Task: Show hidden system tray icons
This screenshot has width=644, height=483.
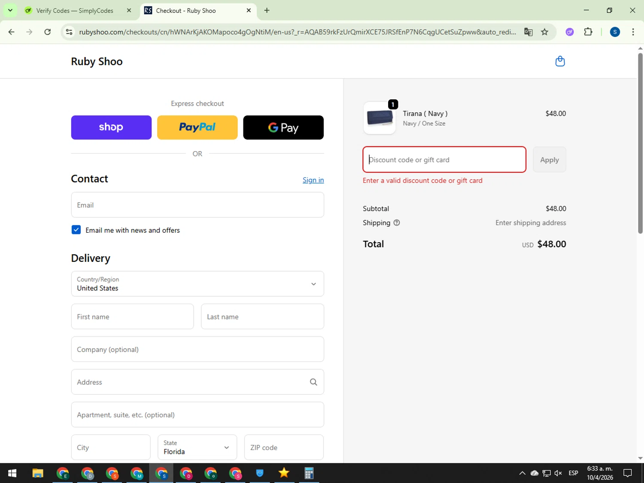Action: coord(522,473)
